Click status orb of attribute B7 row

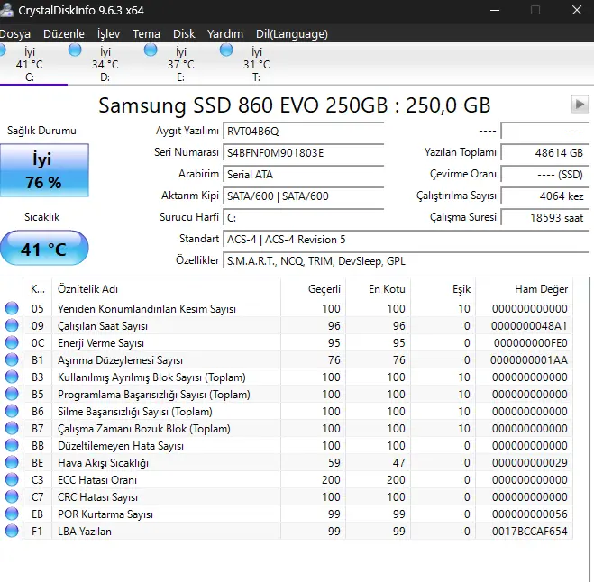tap(12, 428)
